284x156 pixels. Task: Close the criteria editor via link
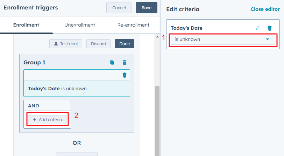point(265,9)
